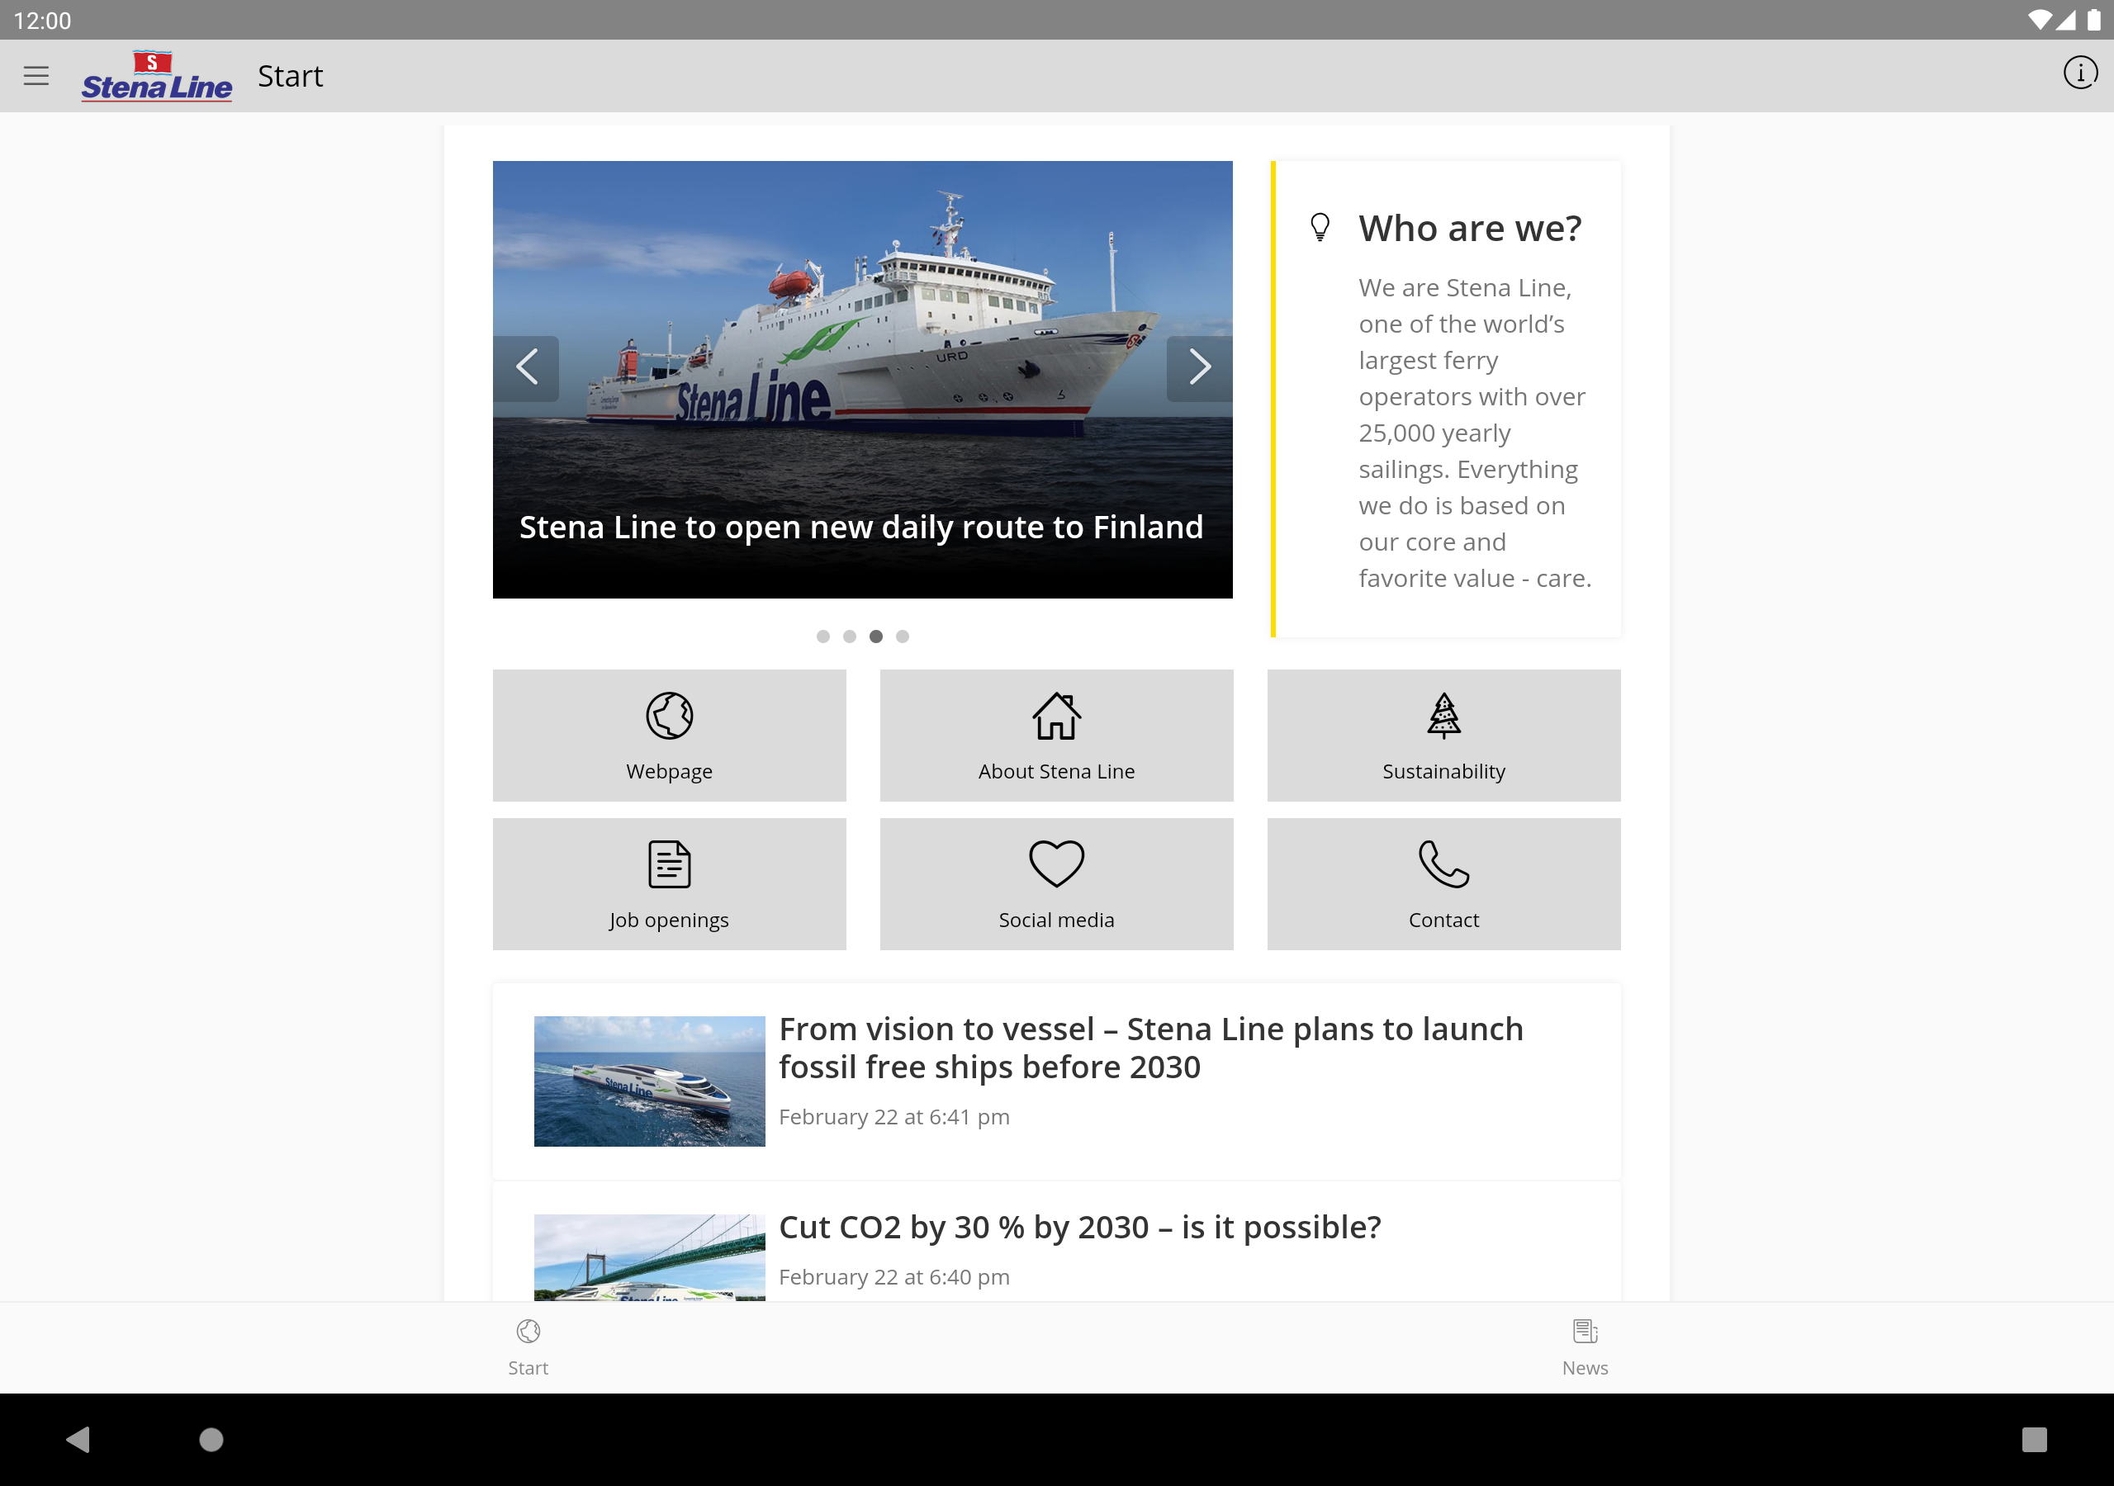Read 'From vision to vessel' news headline
The height and width of the screenshot is (1486, 2114).
click(1151, 1048)
